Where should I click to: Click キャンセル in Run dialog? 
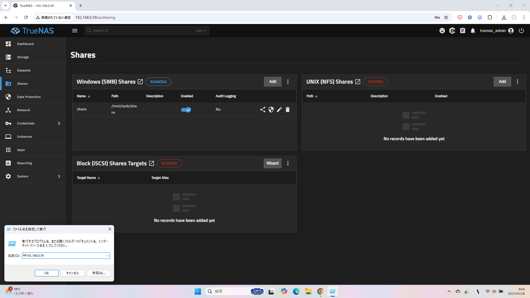pos(73,273)
